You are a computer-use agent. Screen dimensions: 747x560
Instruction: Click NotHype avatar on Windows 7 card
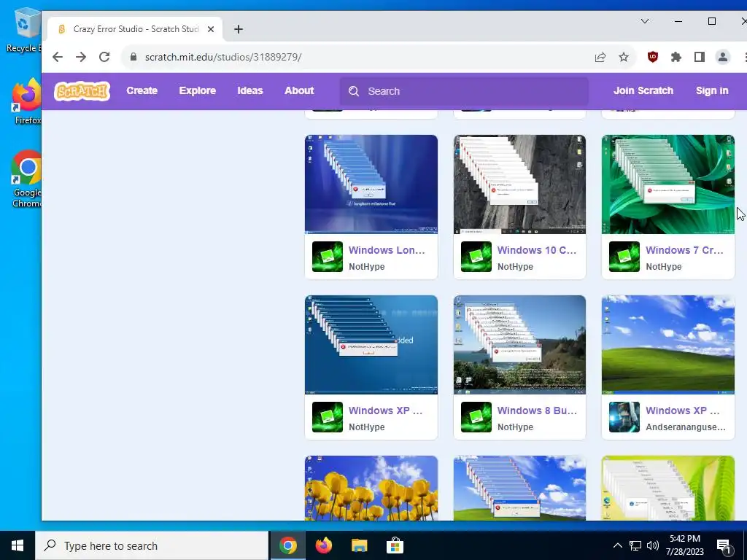[x=624, y=257]
